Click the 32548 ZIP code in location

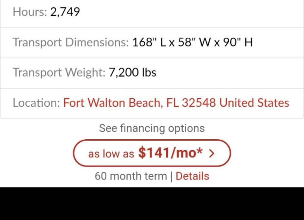coord(199,103)
